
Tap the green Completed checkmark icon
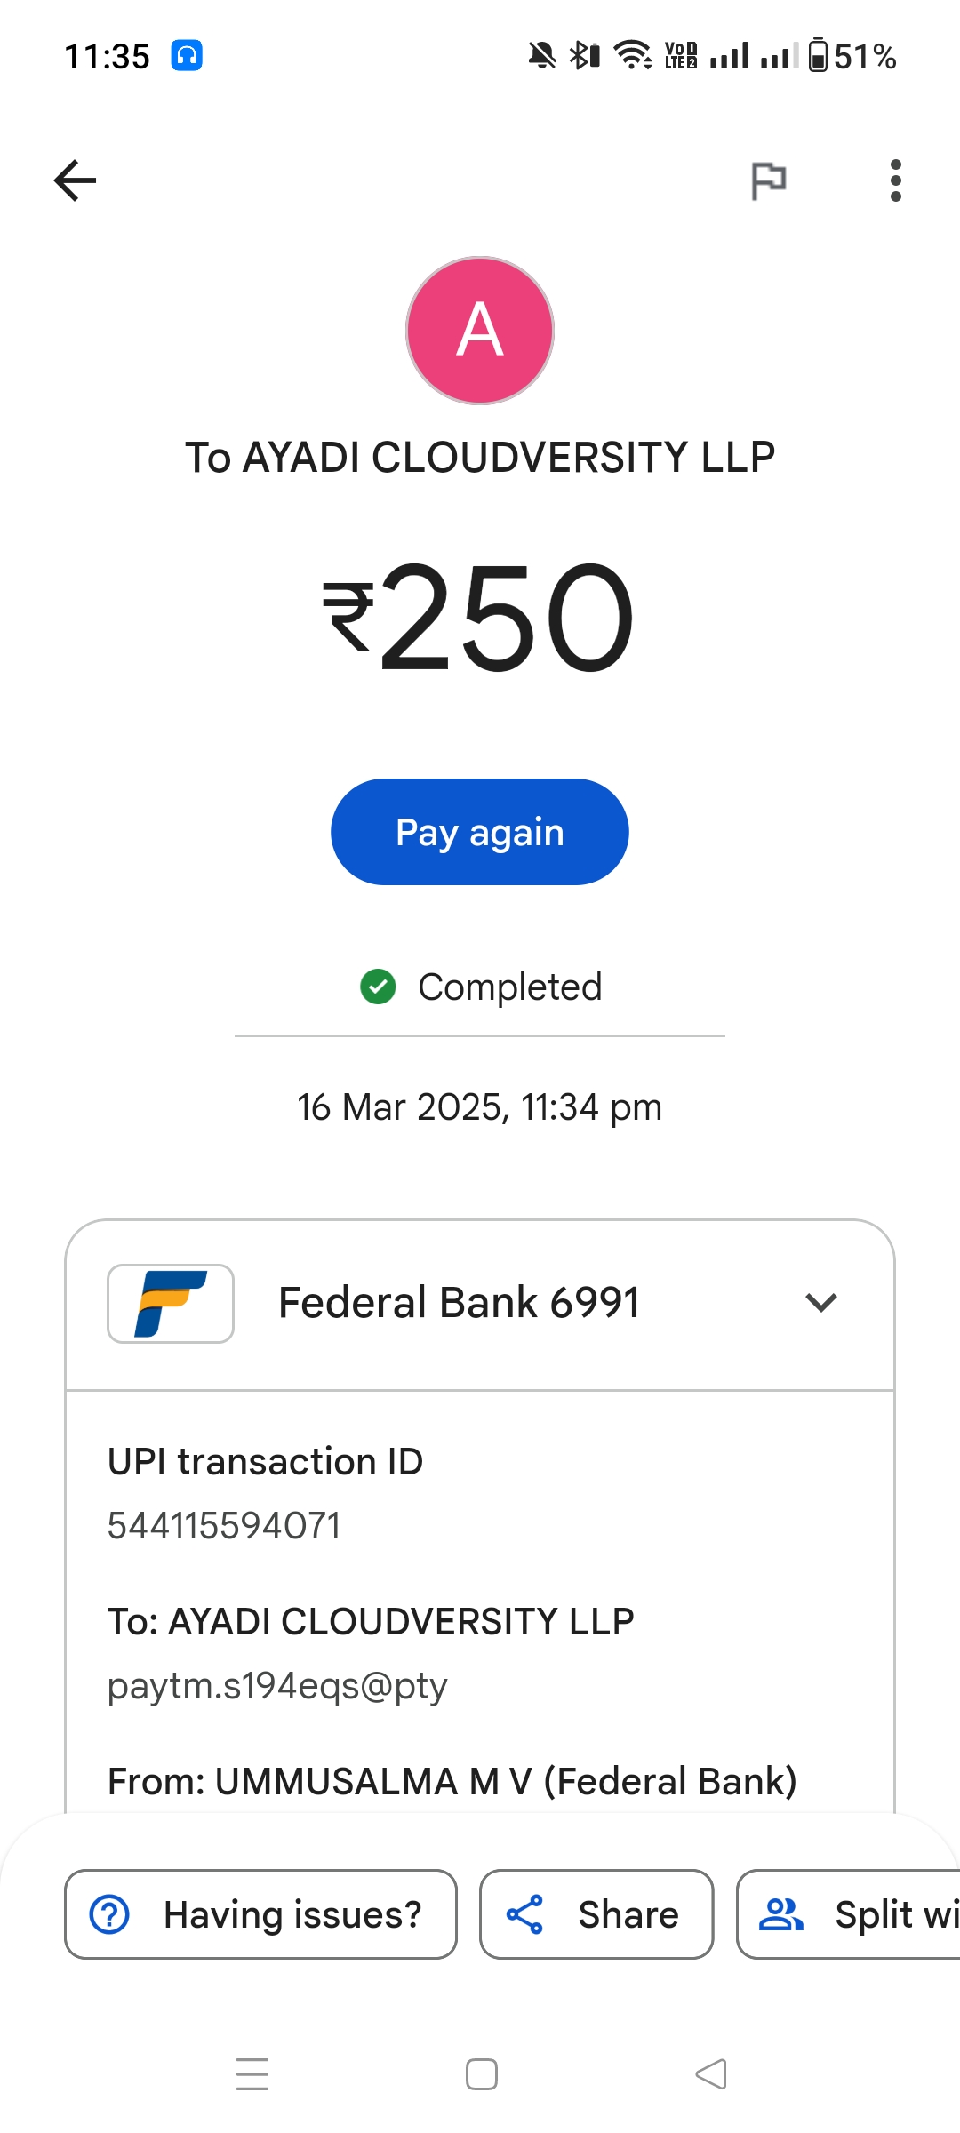(378, 987)
